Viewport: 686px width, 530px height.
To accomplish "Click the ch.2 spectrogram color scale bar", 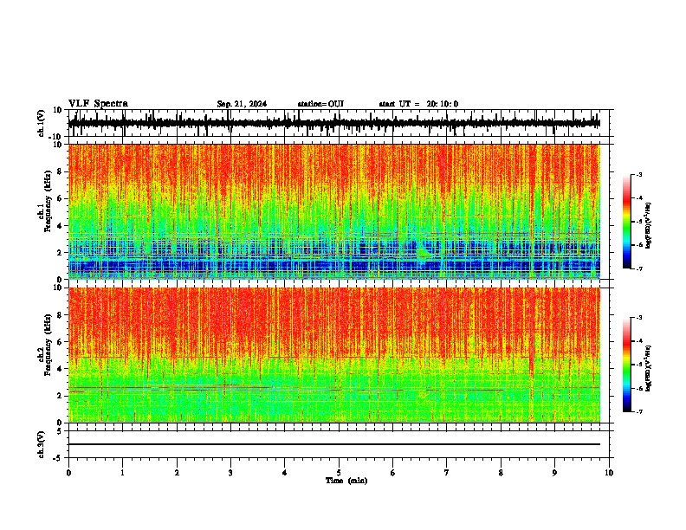I will click(627, 365).
